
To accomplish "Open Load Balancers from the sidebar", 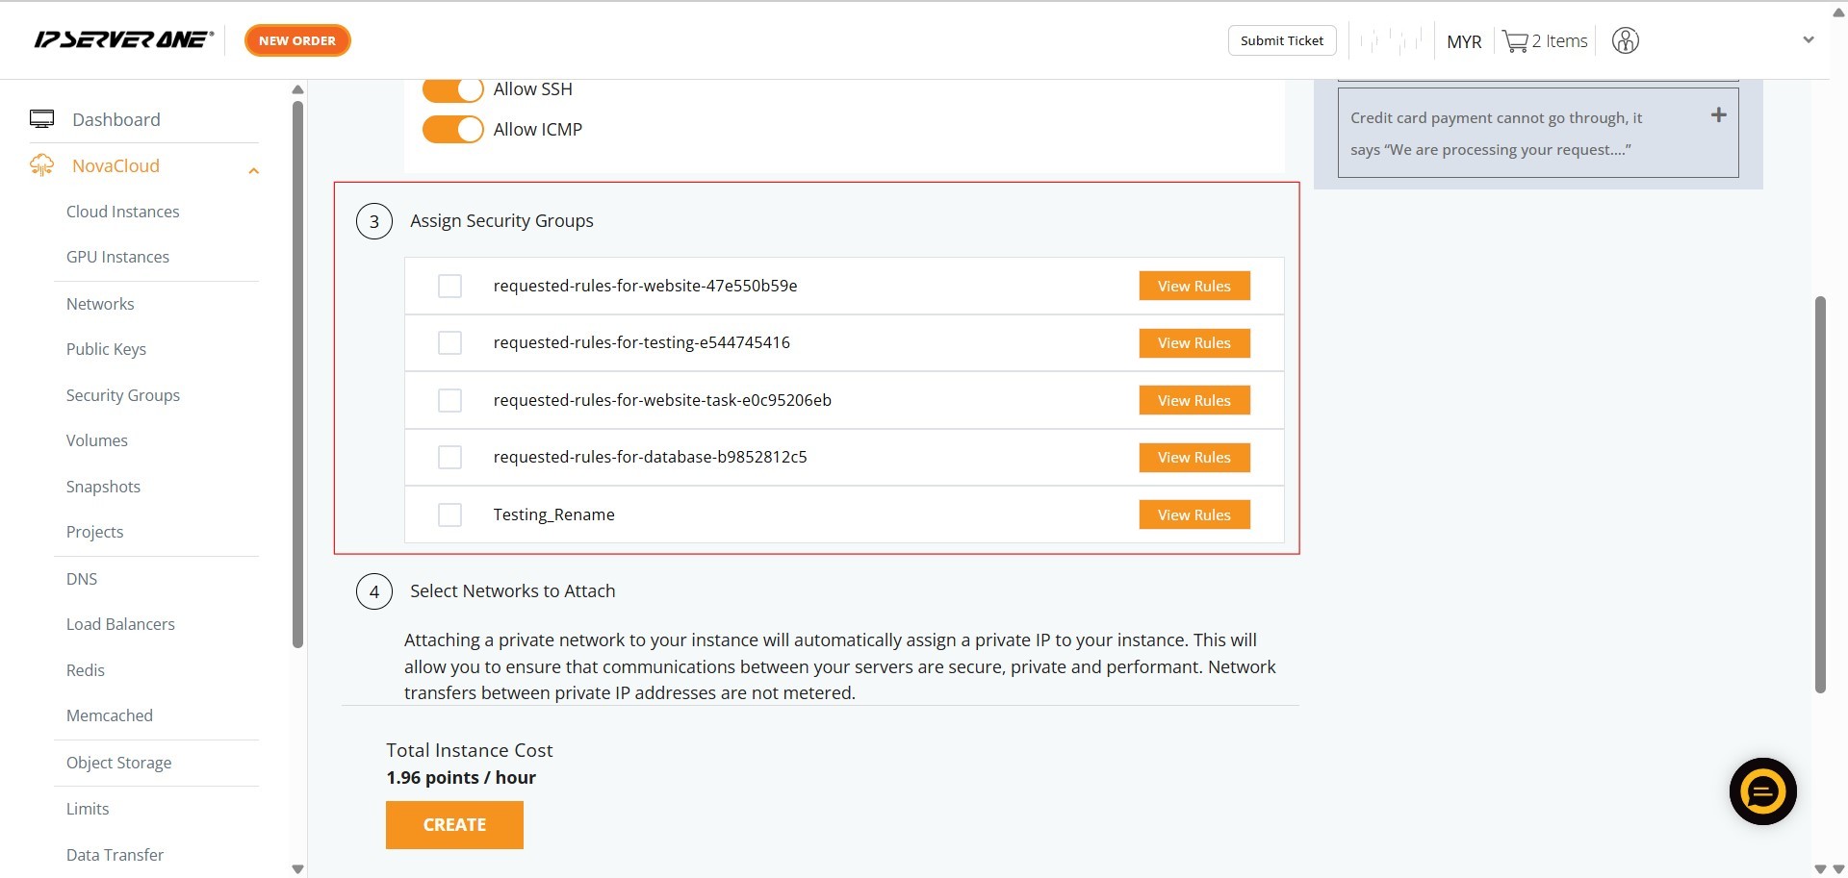I will click(120, 624).
